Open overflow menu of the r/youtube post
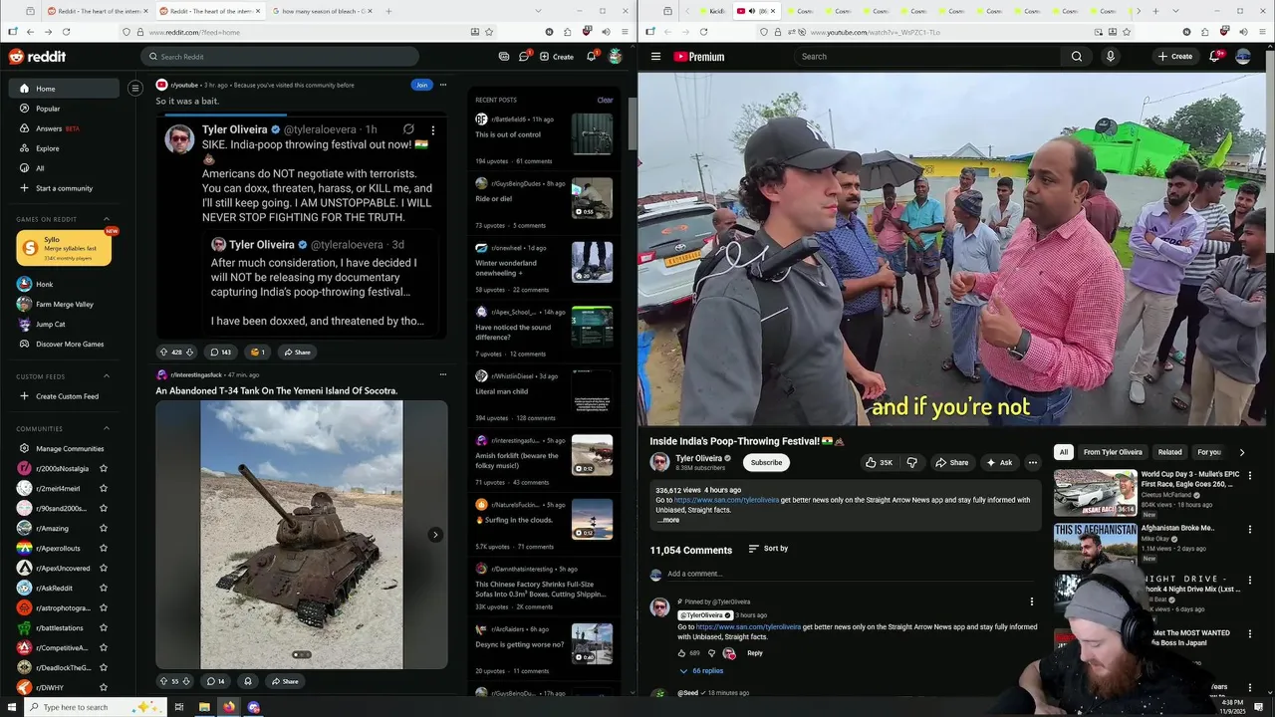1275x717 pixels. (x=443, y=85)
